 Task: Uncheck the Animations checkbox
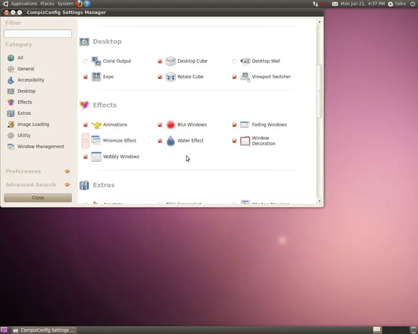point(86,125)
